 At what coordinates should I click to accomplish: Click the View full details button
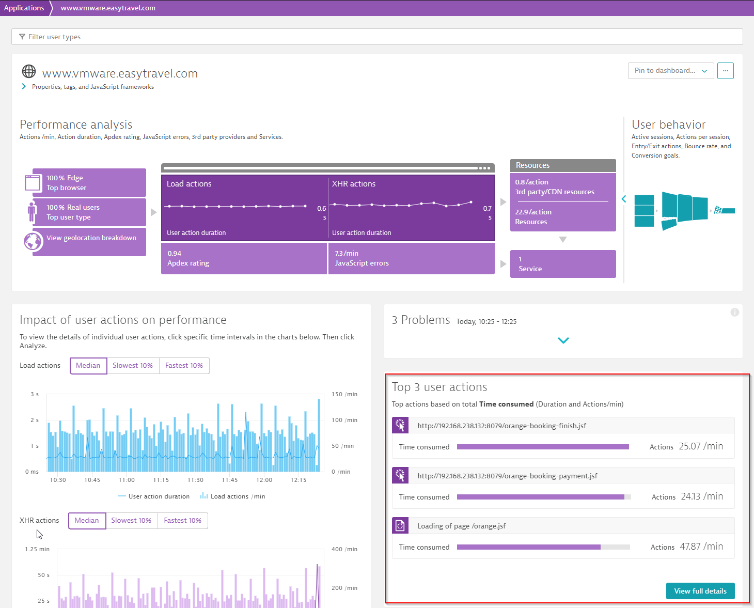pyautogui.click(x=700, y=591)
